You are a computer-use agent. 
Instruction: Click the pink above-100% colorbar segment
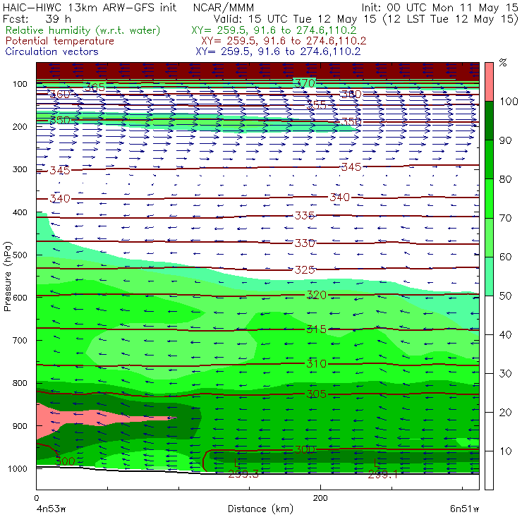489,82
